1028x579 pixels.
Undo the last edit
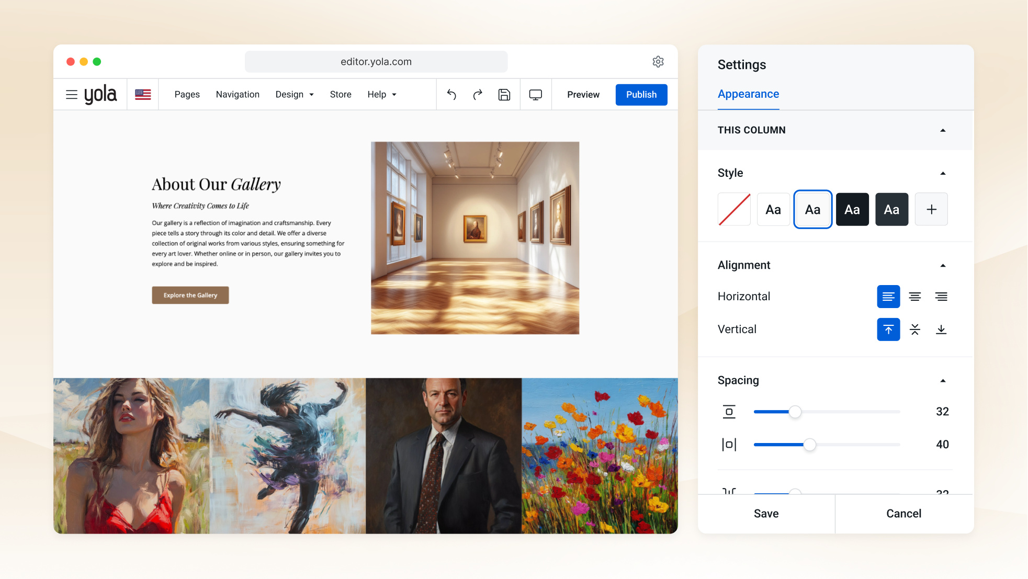point(451,95)
